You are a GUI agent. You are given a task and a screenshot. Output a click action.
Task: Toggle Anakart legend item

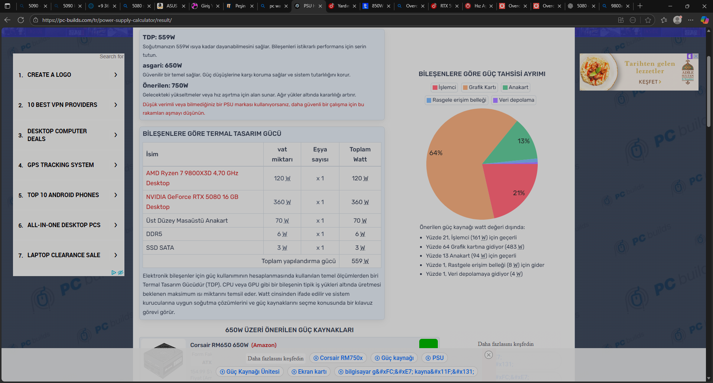[515, 87]
